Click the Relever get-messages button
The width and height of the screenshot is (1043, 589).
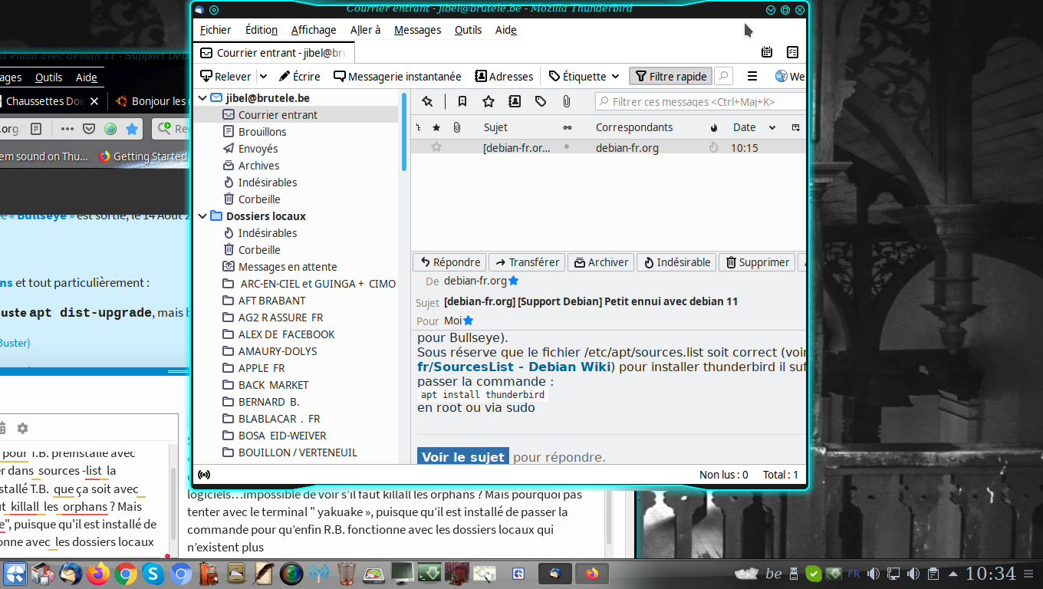point(225,76)
